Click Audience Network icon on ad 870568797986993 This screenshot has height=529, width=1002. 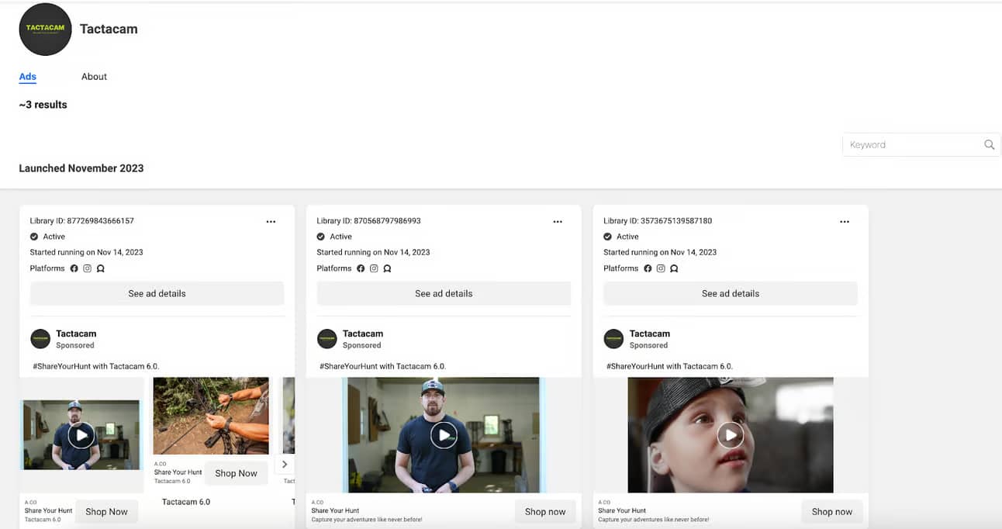(387, 268)
